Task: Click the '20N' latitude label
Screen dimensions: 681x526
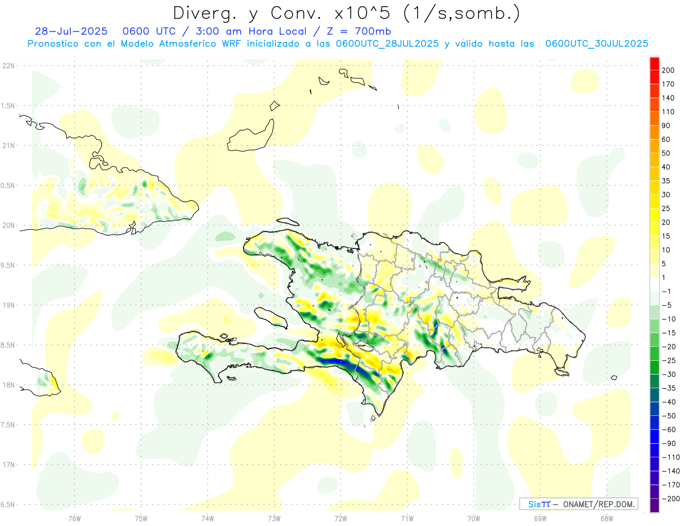Action: 9,225
